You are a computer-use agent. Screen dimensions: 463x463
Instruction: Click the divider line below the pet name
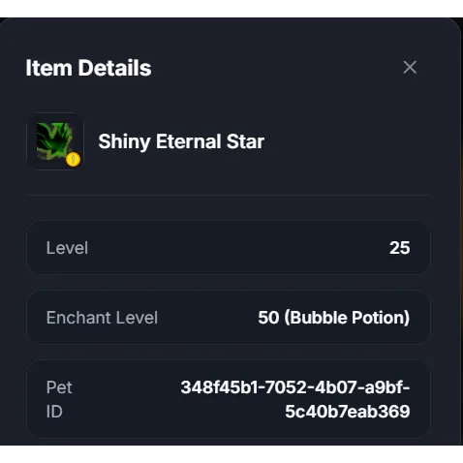pos(229,195)
